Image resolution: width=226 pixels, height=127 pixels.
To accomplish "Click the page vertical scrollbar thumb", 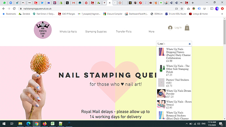I will 225,32.
